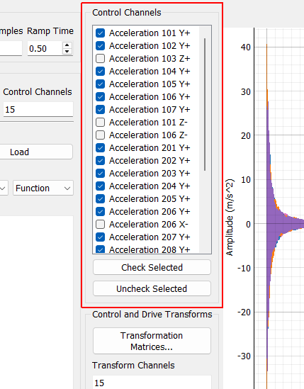Viewport: 304px width, 389px height.
Task: Click the Uncheck Selected button
Action: pos(152,288)
